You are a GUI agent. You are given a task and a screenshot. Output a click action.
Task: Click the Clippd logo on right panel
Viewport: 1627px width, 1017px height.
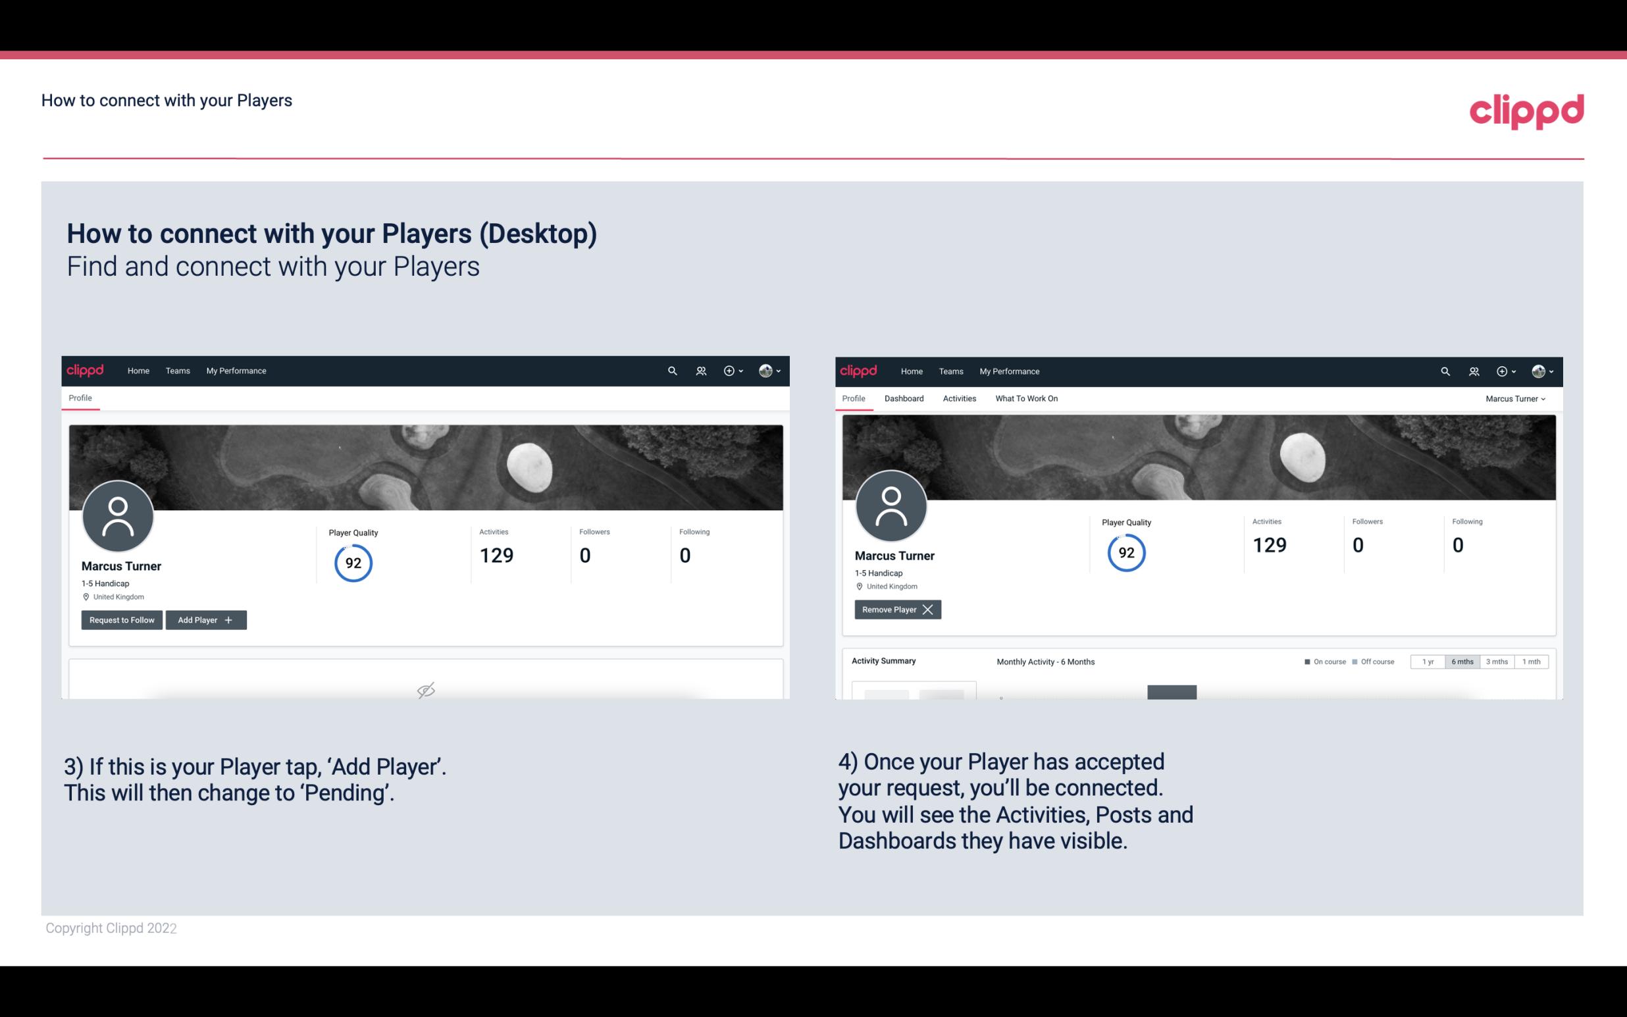pos(859,370)
